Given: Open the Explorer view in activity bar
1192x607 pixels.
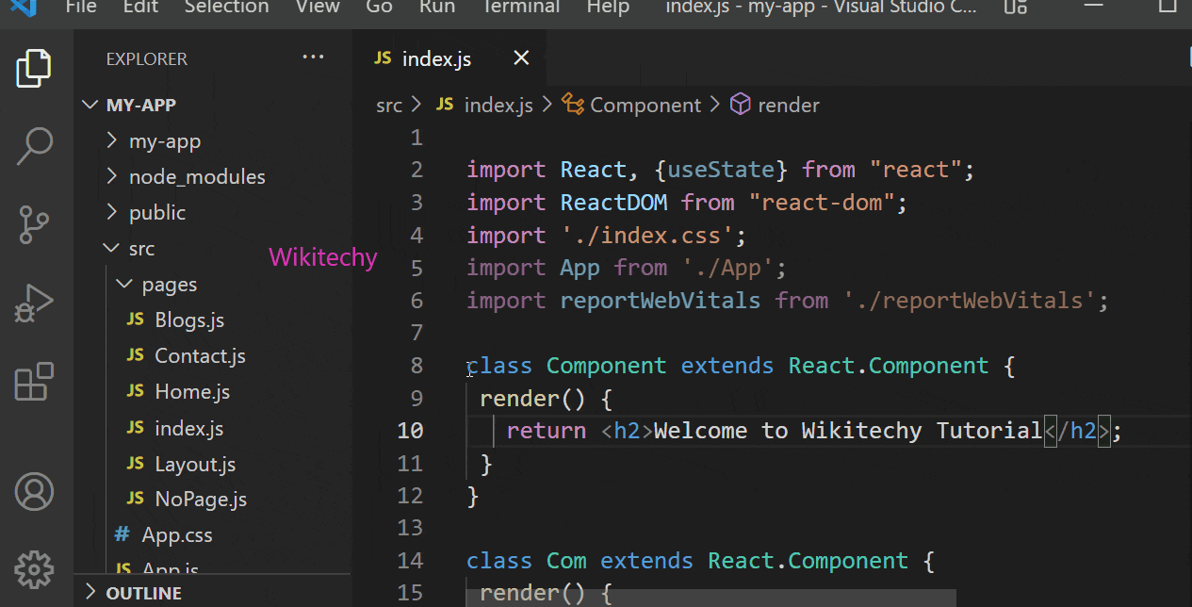Looking at the screenshot, I should [x=34, y=68].
